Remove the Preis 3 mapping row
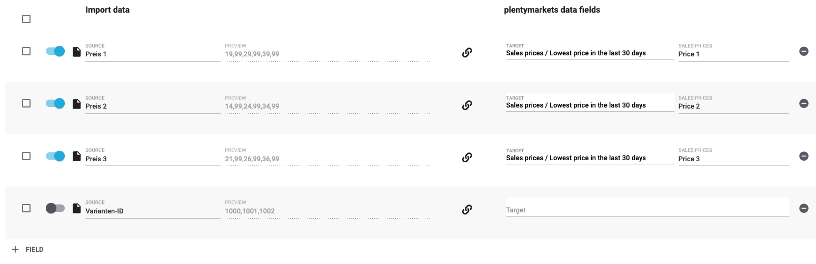The image size is (816, 264). [x=803, y=156]
